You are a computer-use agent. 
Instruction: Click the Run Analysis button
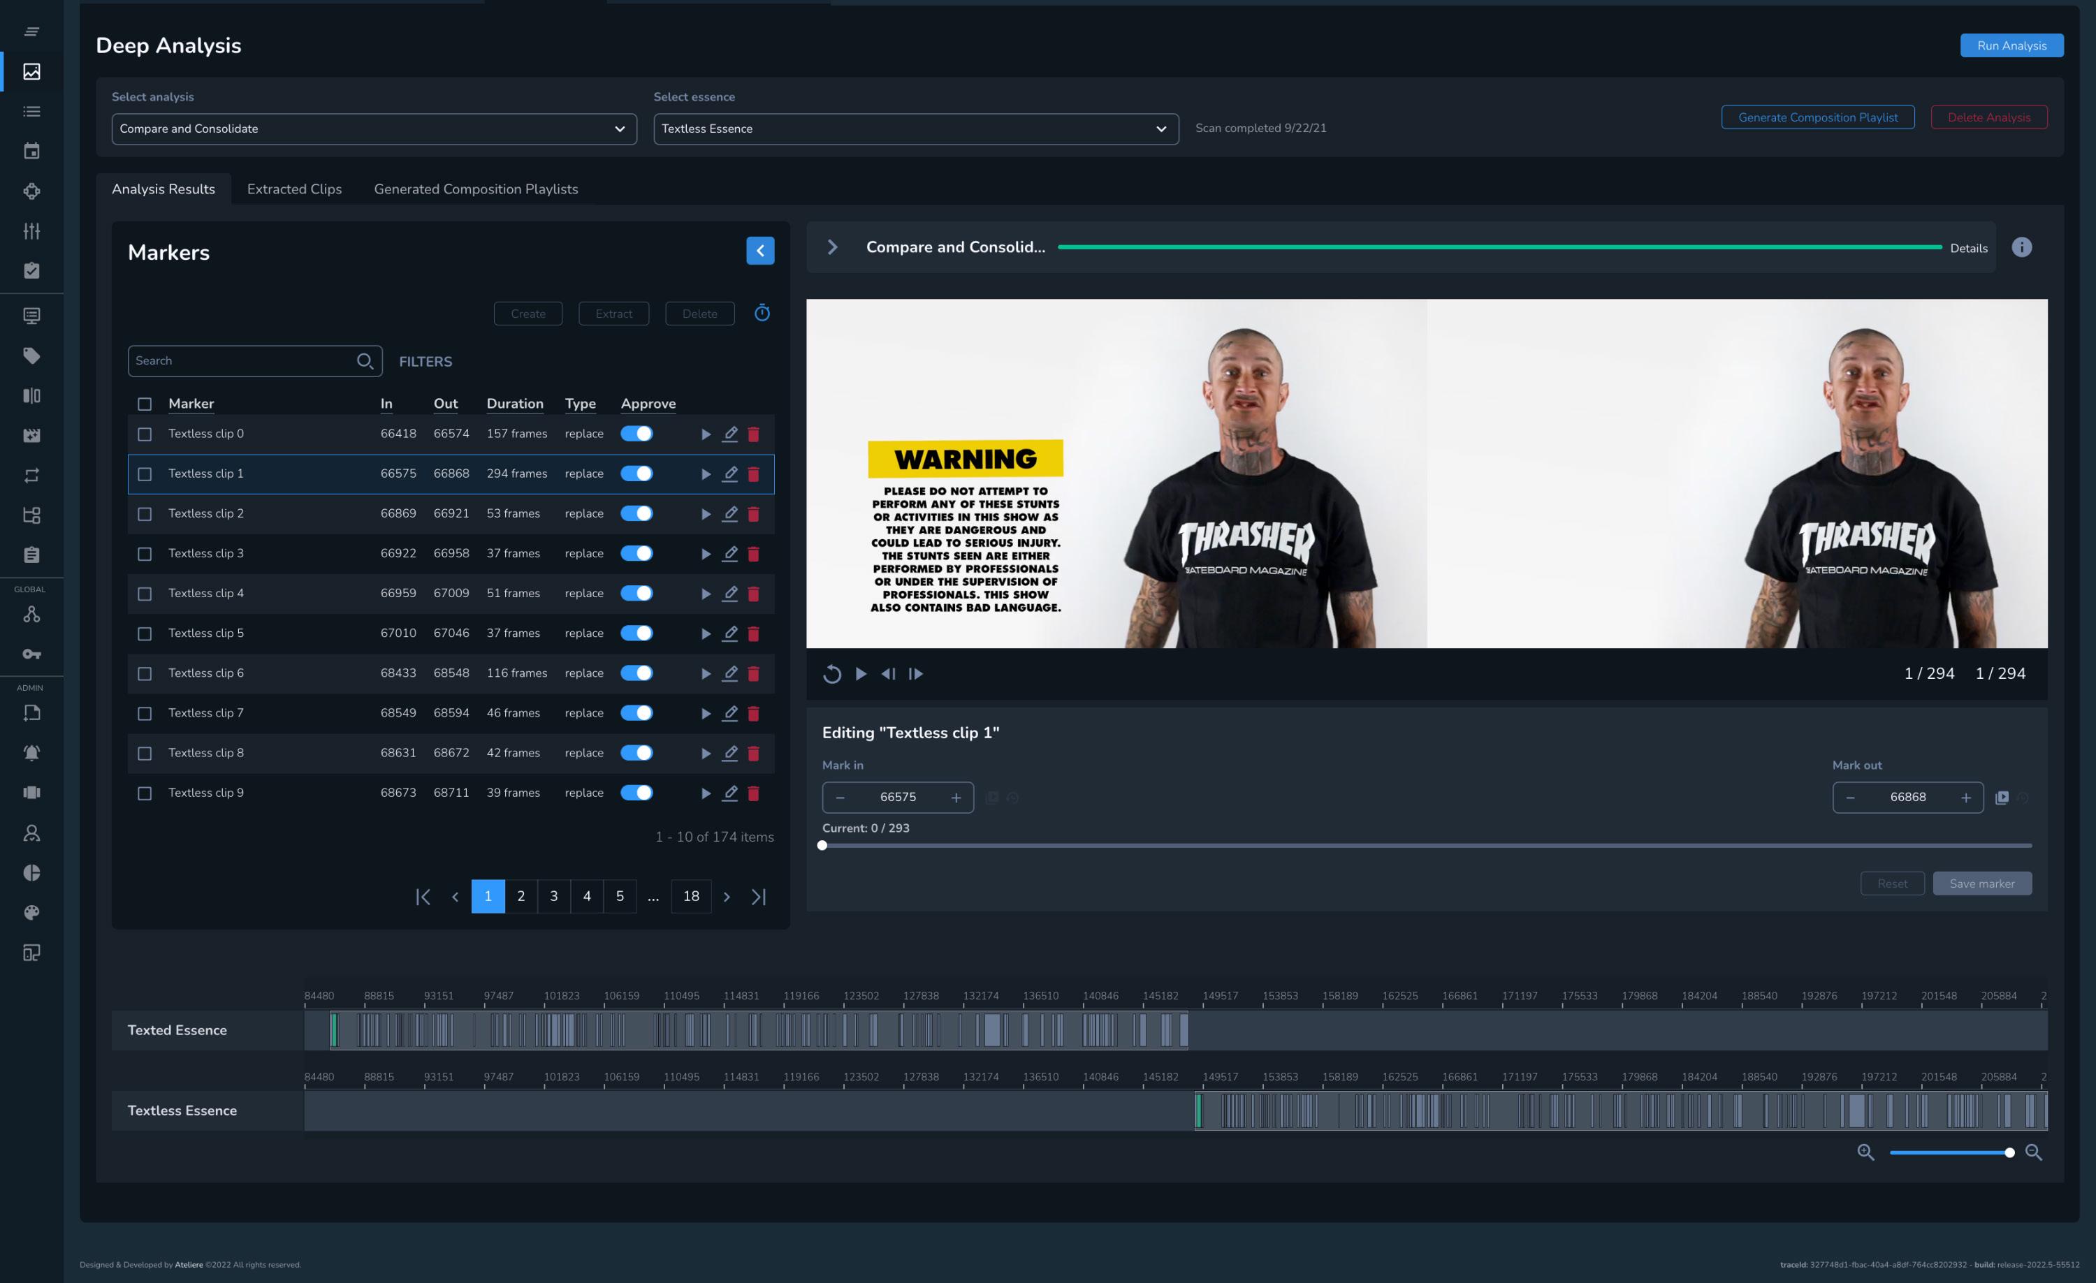tap(2011, 46)
